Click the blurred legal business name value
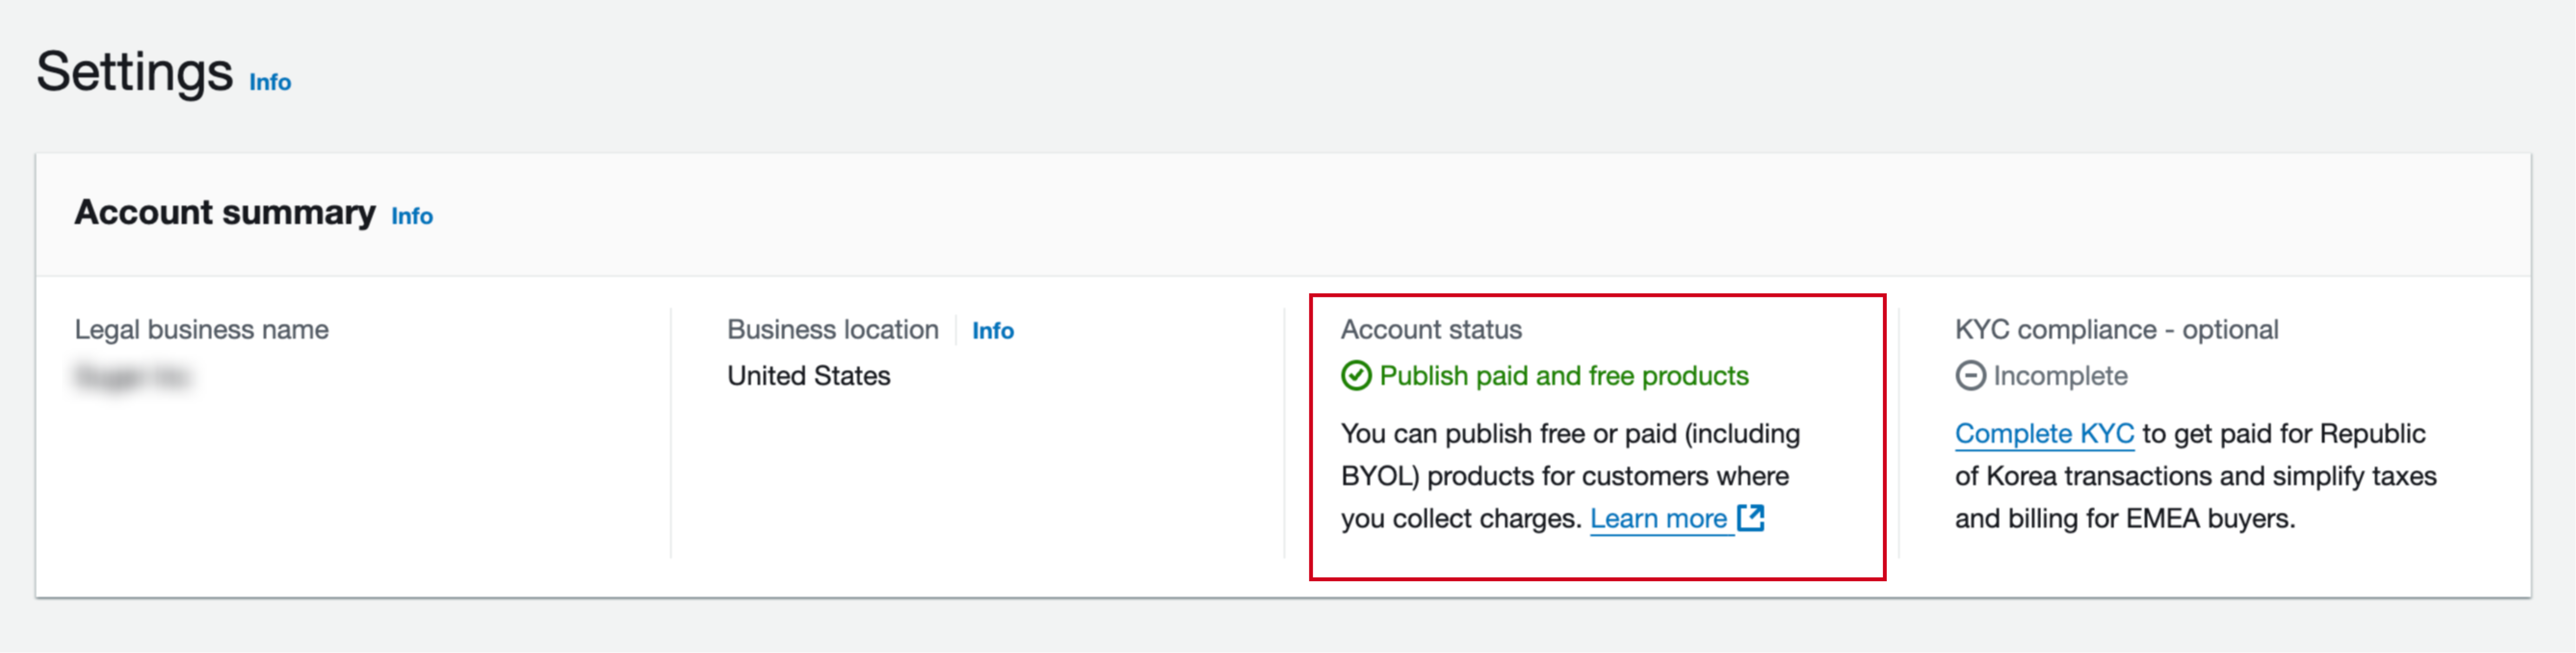 click(133, 377)
